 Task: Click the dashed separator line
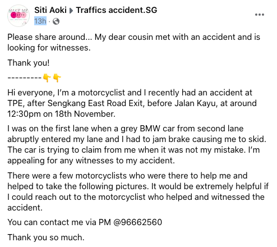pyautogui.click(x=24, y=77)
